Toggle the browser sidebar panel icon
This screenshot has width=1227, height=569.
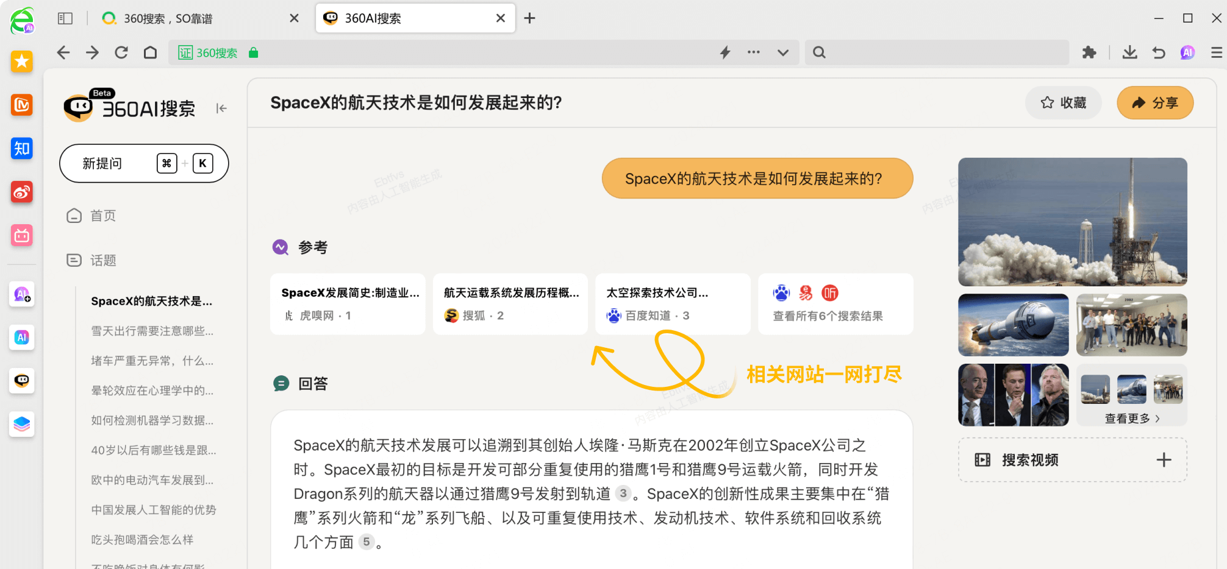(x=65, y=18)
